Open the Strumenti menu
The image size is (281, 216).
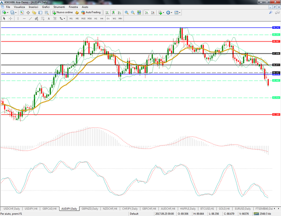[59, 7]
